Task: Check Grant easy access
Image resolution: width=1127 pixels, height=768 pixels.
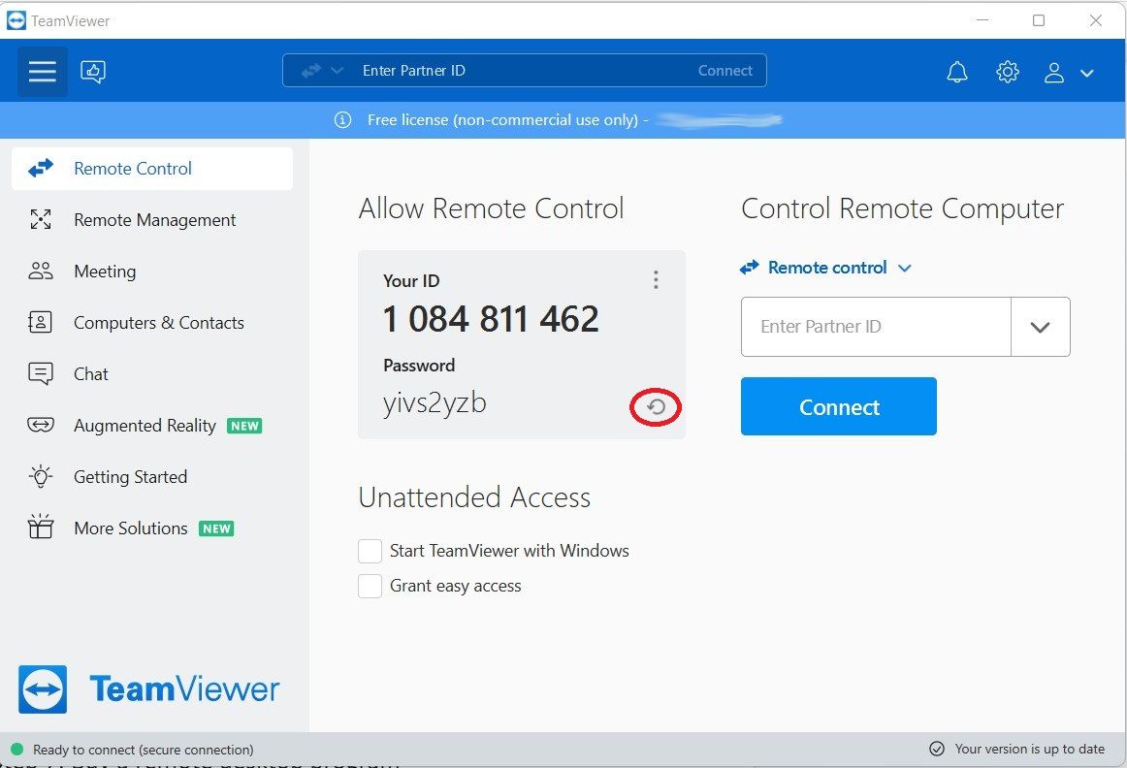Action: tap(370, 586)
